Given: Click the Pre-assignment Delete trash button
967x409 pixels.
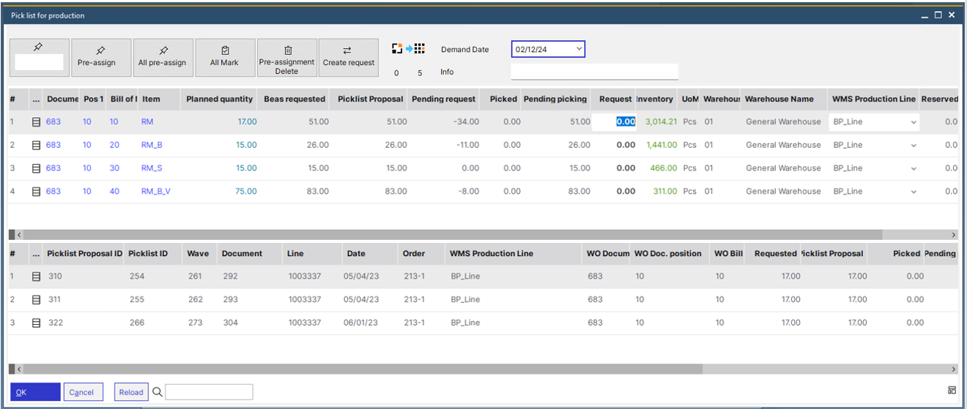Looking at the screenshot, I should [x=287, y=57].
